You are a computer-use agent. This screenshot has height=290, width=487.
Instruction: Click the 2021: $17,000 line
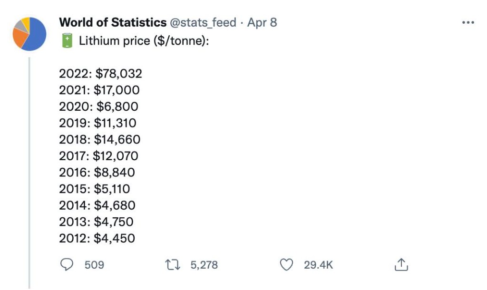point(99,90)
